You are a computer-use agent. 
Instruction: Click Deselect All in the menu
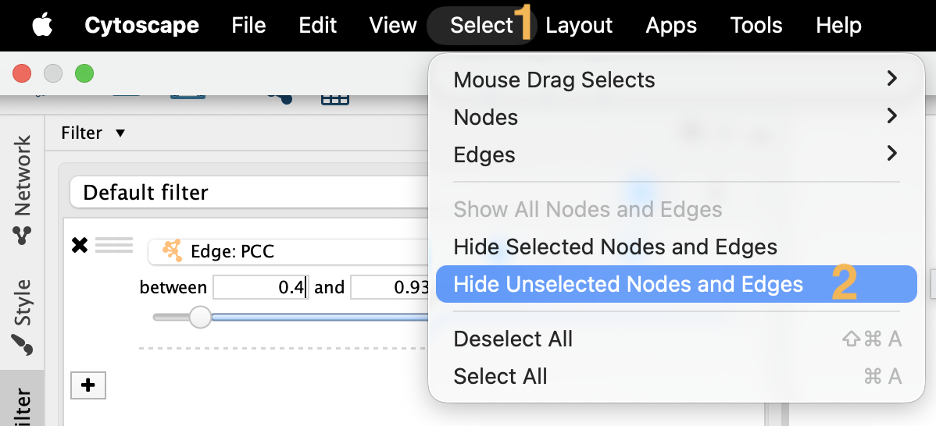(x=513, y=339)
